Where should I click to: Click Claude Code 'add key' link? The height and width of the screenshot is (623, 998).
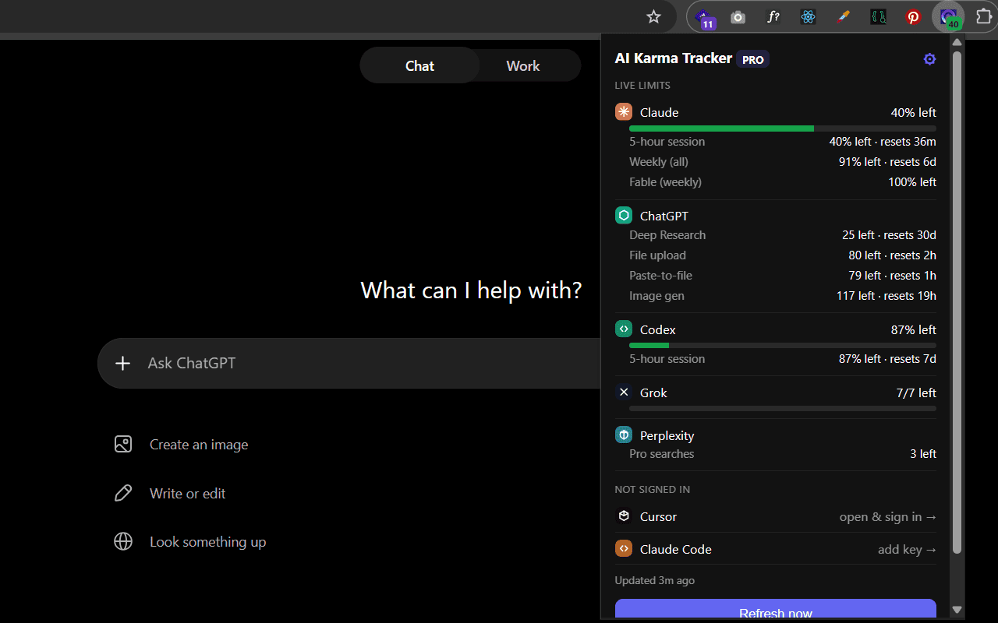(x=908, y=549)
